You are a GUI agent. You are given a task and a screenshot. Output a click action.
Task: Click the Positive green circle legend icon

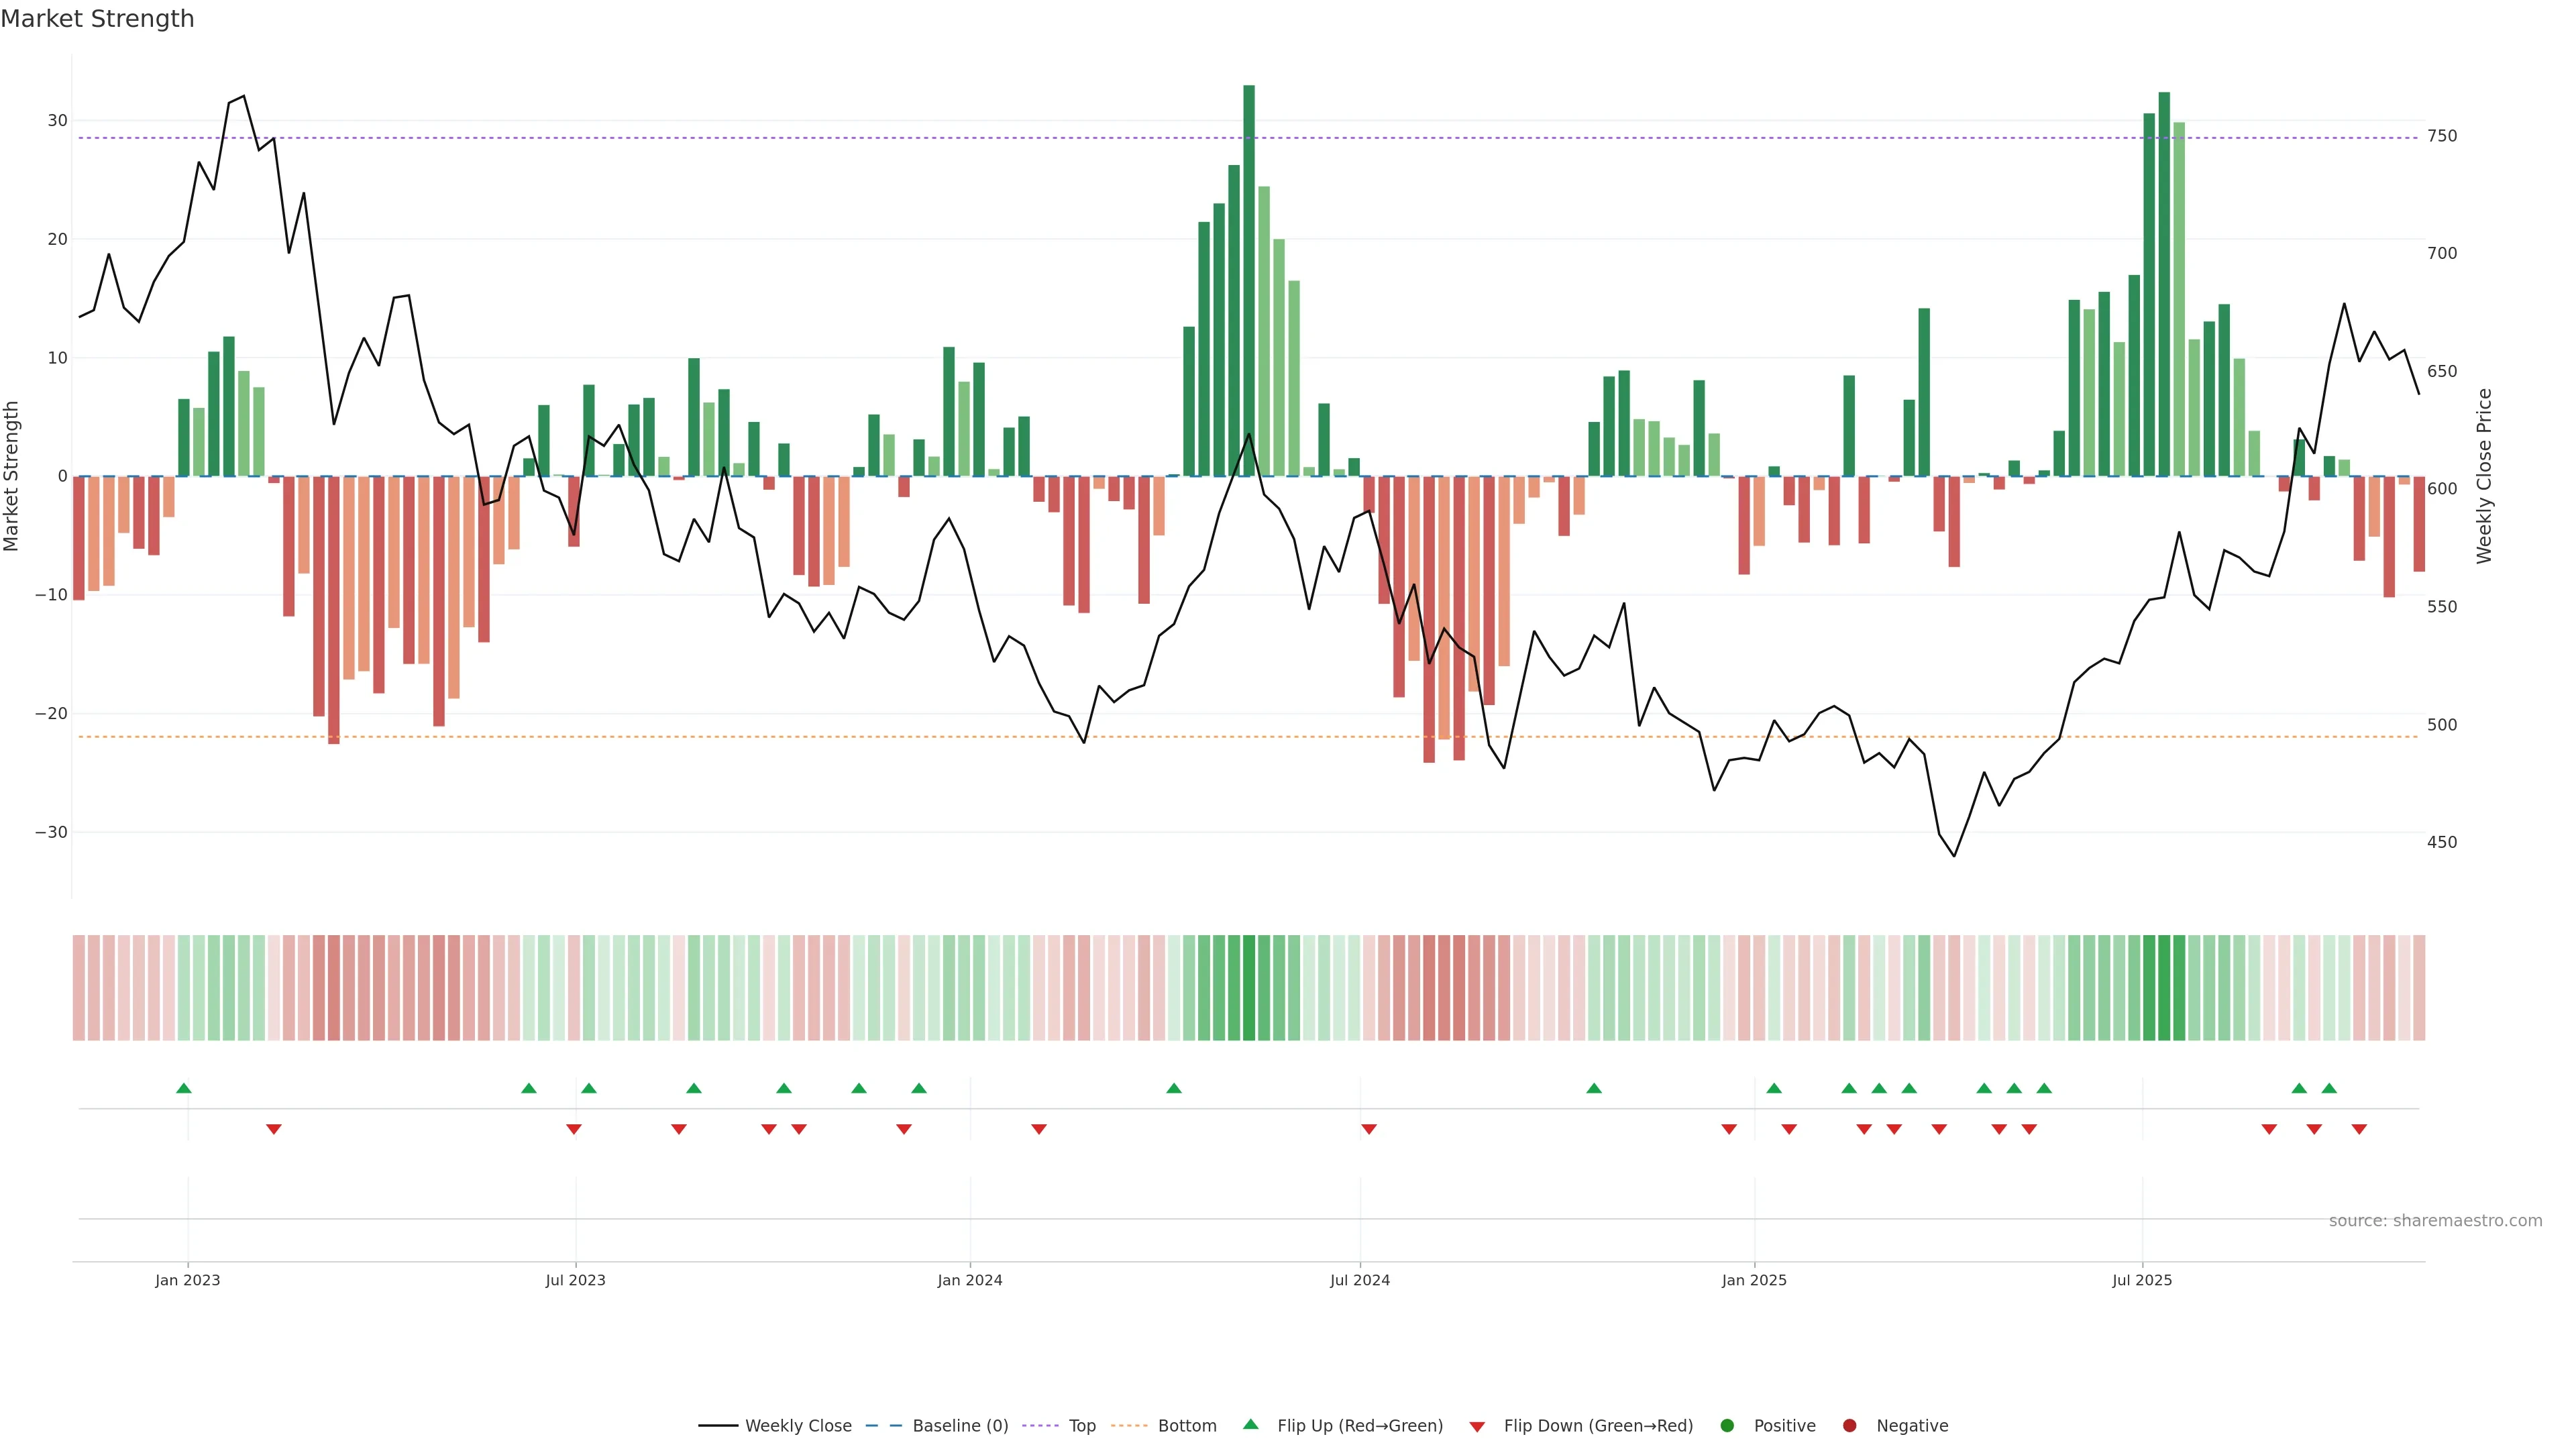tap(1727, 1426)
